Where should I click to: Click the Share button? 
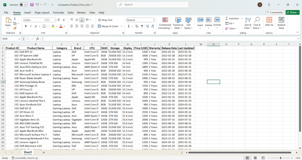pos(292,13)
